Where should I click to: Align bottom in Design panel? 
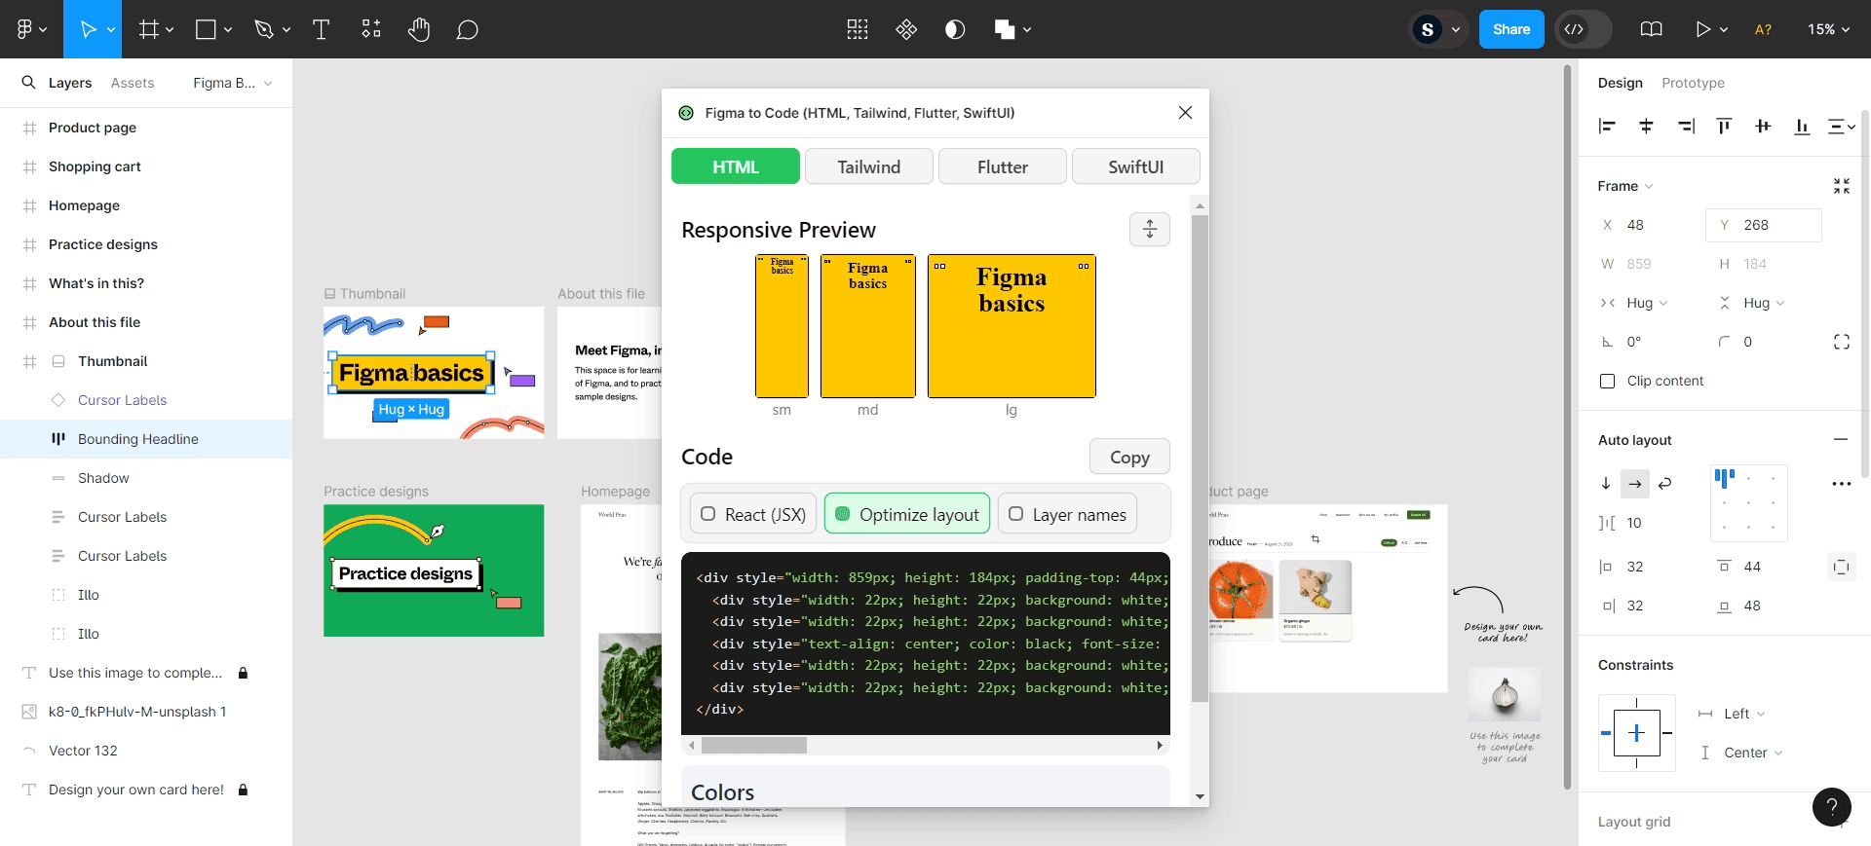click(1802, 126)
